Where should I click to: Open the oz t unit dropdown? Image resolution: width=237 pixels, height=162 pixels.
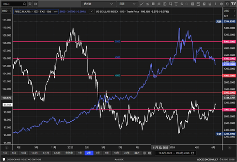(229, 16)
